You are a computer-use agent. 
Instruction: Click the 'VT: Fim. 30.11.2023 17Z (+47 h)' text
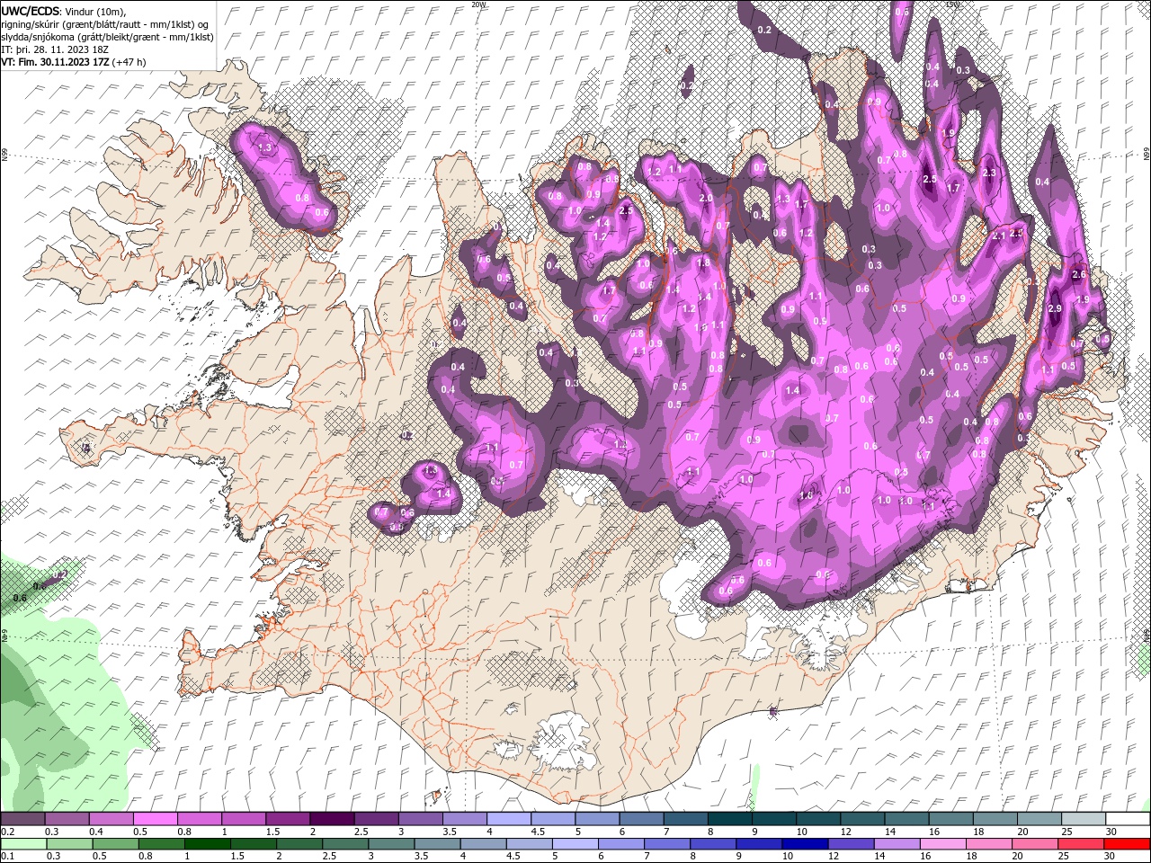point(74,62)
